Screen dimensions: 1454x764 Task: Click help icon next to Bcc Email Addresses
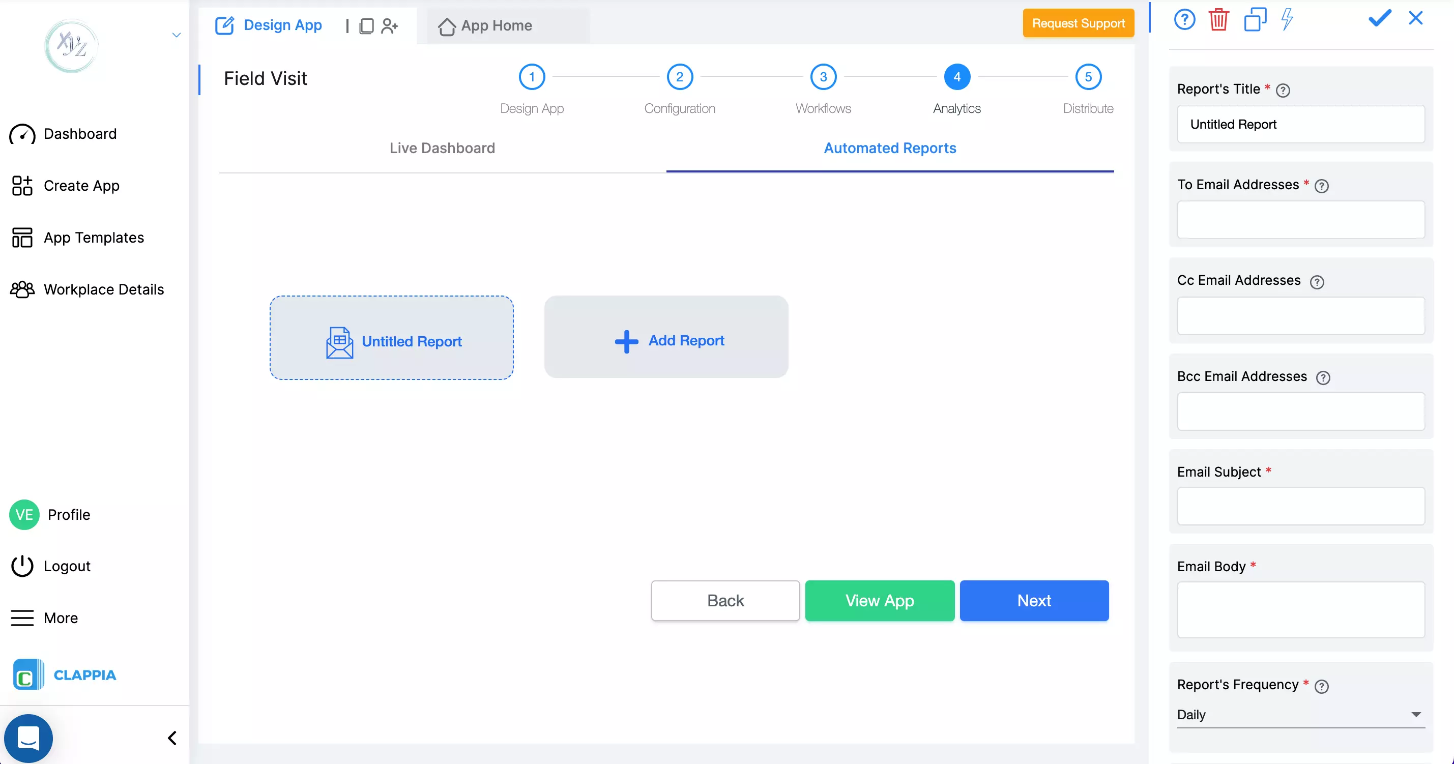point(1323,378)
